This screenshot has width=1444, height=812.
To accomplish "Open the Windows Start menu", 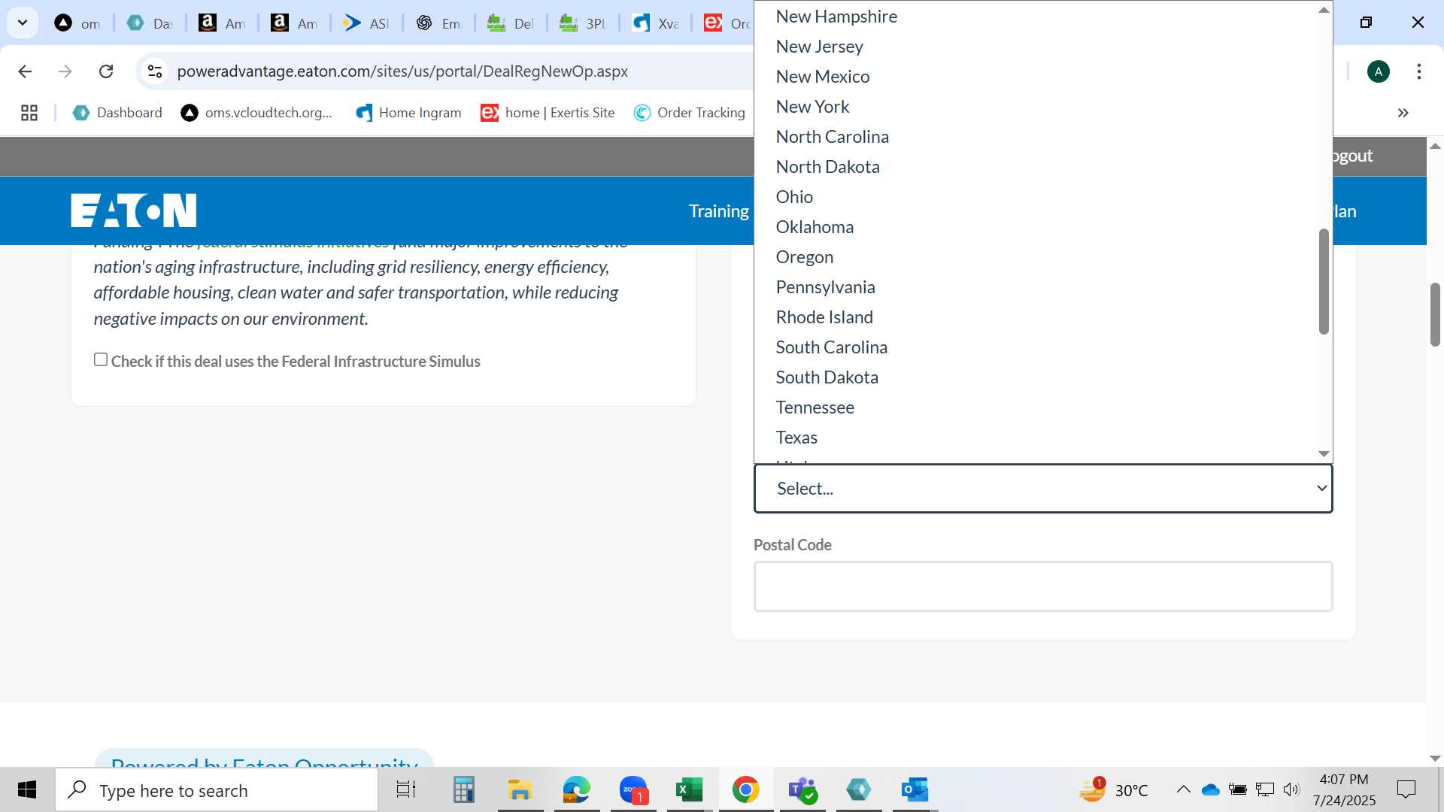I will [27, 789].
